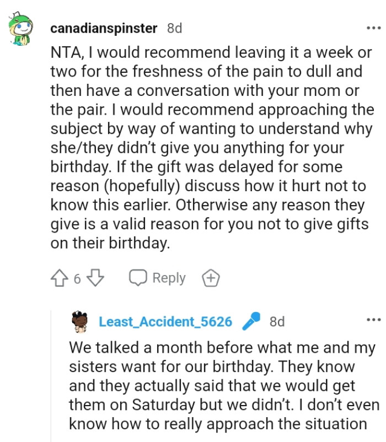
Task: Click the award plus icon
Action: click(211, 278)
